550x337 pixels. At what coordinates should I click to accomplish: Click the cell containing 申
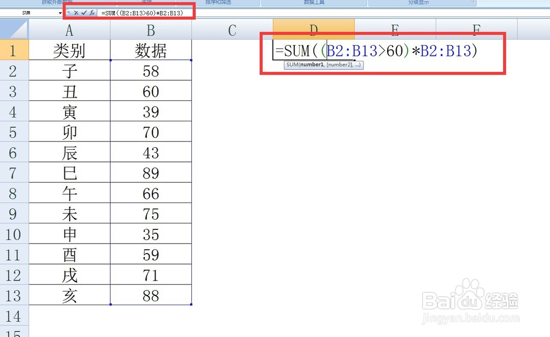pyautogui.click(x=69, y=233)
